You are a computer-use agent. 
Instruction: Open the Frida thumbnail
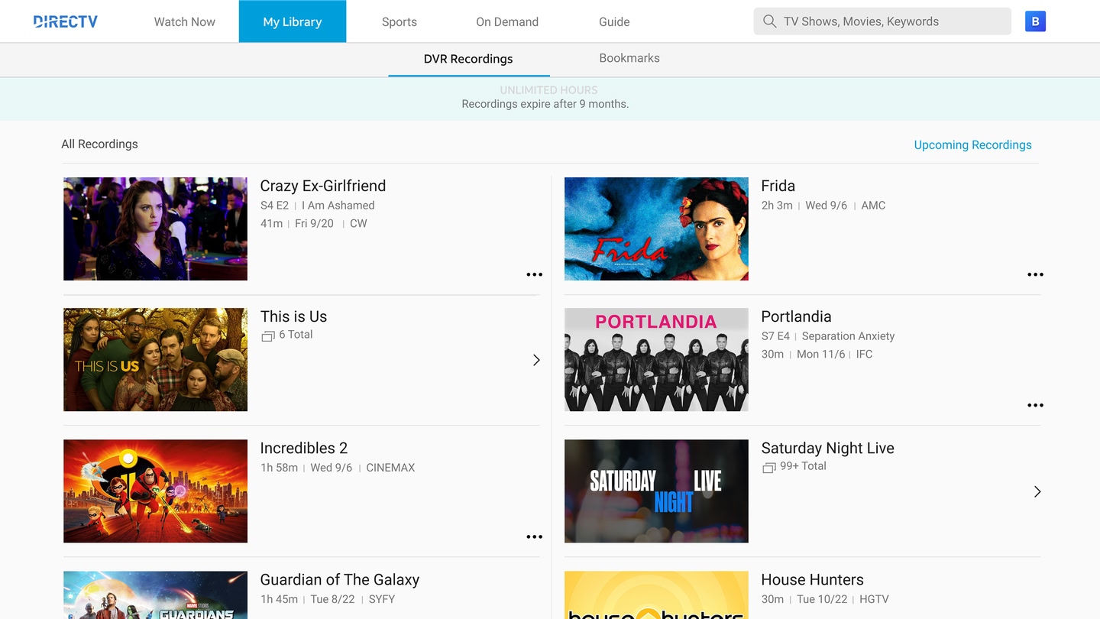pos(656,228)
